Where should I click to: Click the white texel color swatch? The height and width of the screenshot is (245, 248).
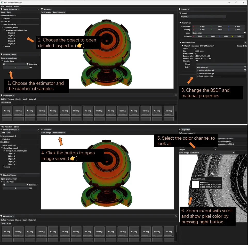195,184
